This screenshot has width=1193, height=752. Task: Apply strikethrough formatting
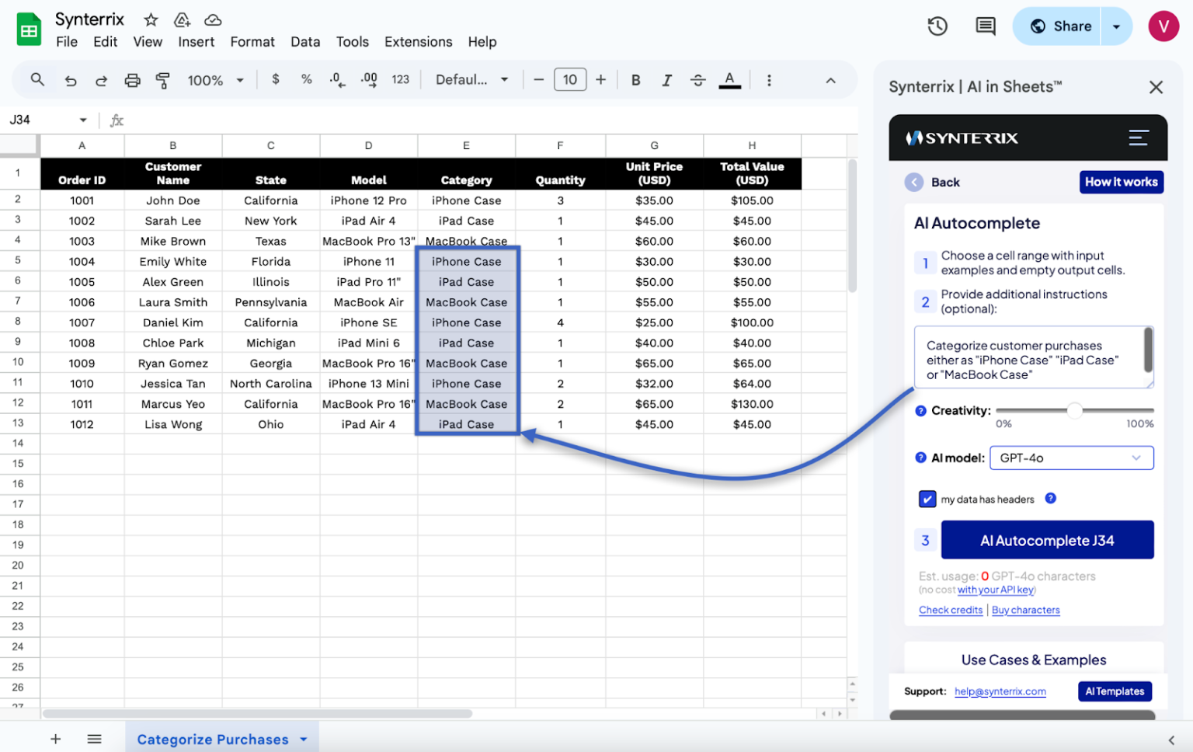[x=698, y=79]
